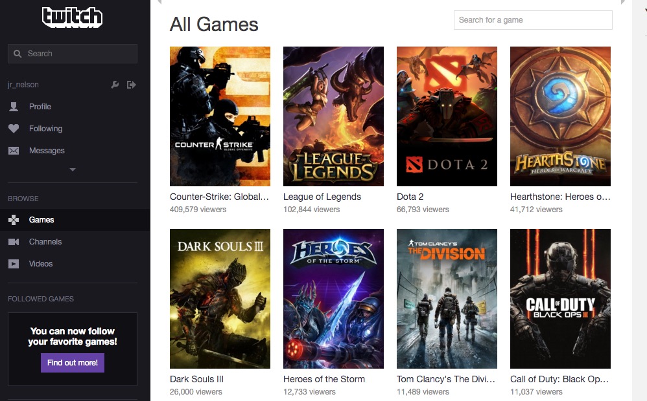Click the jr_nelson username
This screenshot has height=401, width=647.
pyautogui.click(x=23, y=85)
